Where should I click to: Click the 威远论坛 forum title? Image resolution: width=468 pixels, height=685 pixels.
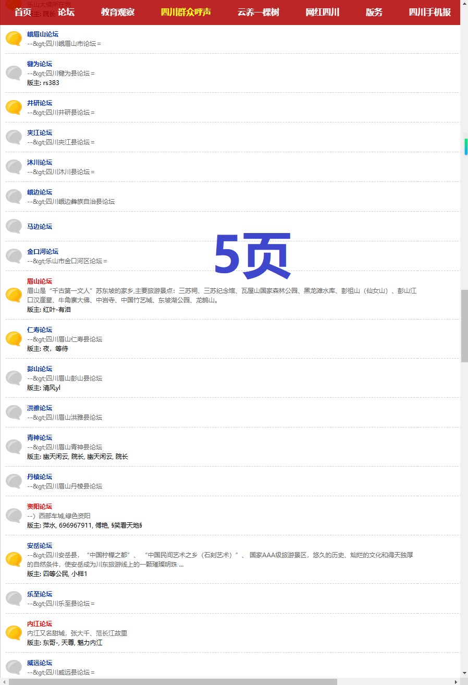[x=40, y=663]
